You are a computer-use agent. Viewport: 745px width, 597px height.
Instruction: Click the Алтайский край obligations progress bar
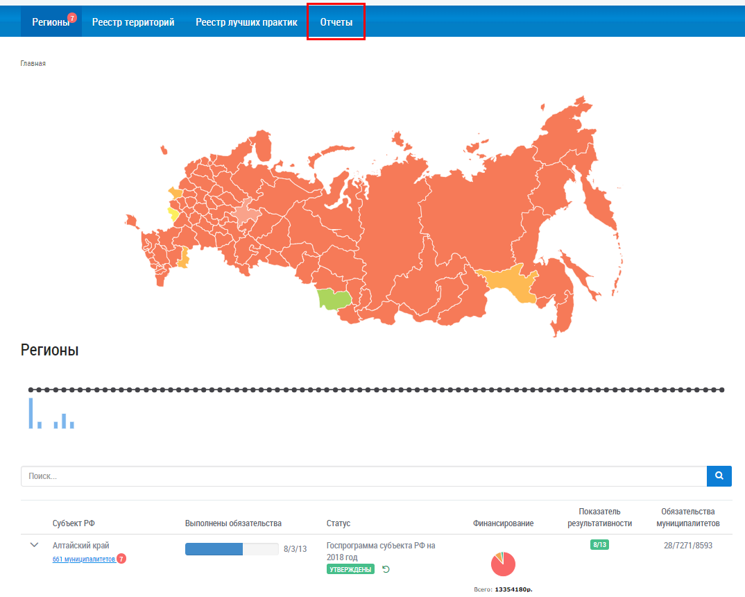click(232, 549)
